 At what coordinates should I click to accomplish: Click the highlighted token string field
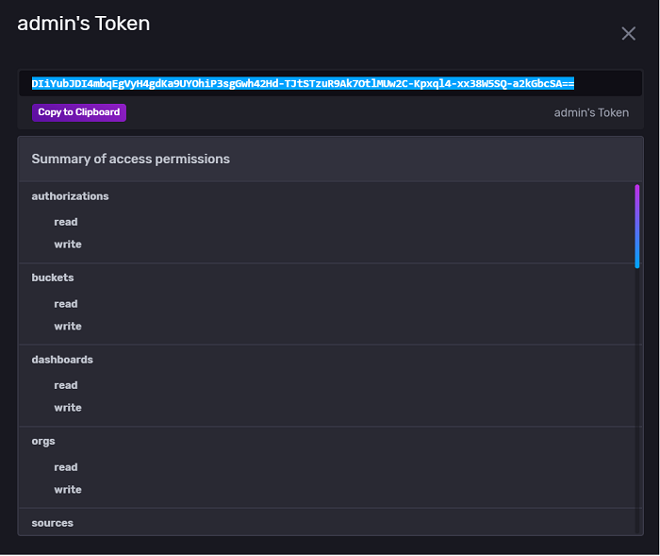[x=303, y=84]
